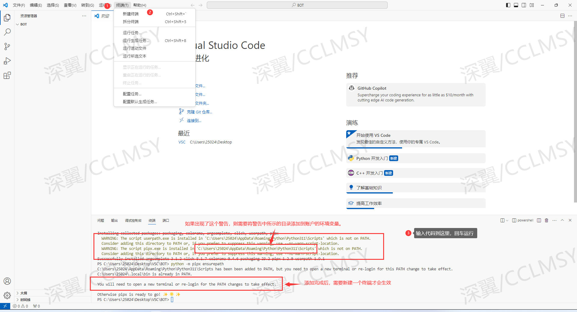Viewport: 577px width, 312px height.
Task: Open errors and warnings status indicator
Action: coord(20,306)
